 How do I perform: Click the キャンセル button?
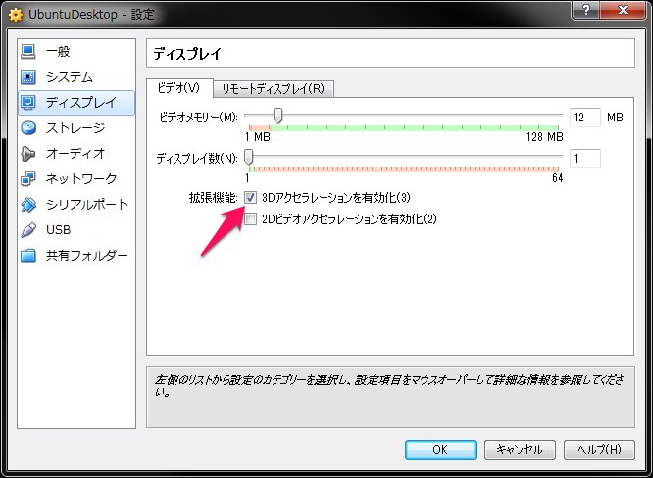520,450
